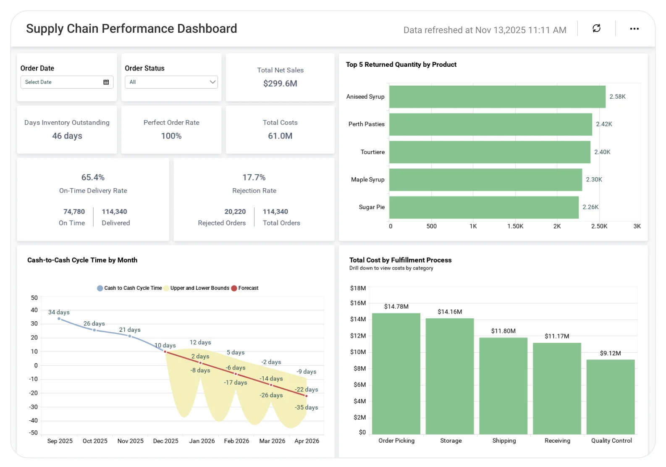The height and width of the screenshot is (467, 666).
Task: Select the Sugar Pie bar
Action: click(484, 207)
